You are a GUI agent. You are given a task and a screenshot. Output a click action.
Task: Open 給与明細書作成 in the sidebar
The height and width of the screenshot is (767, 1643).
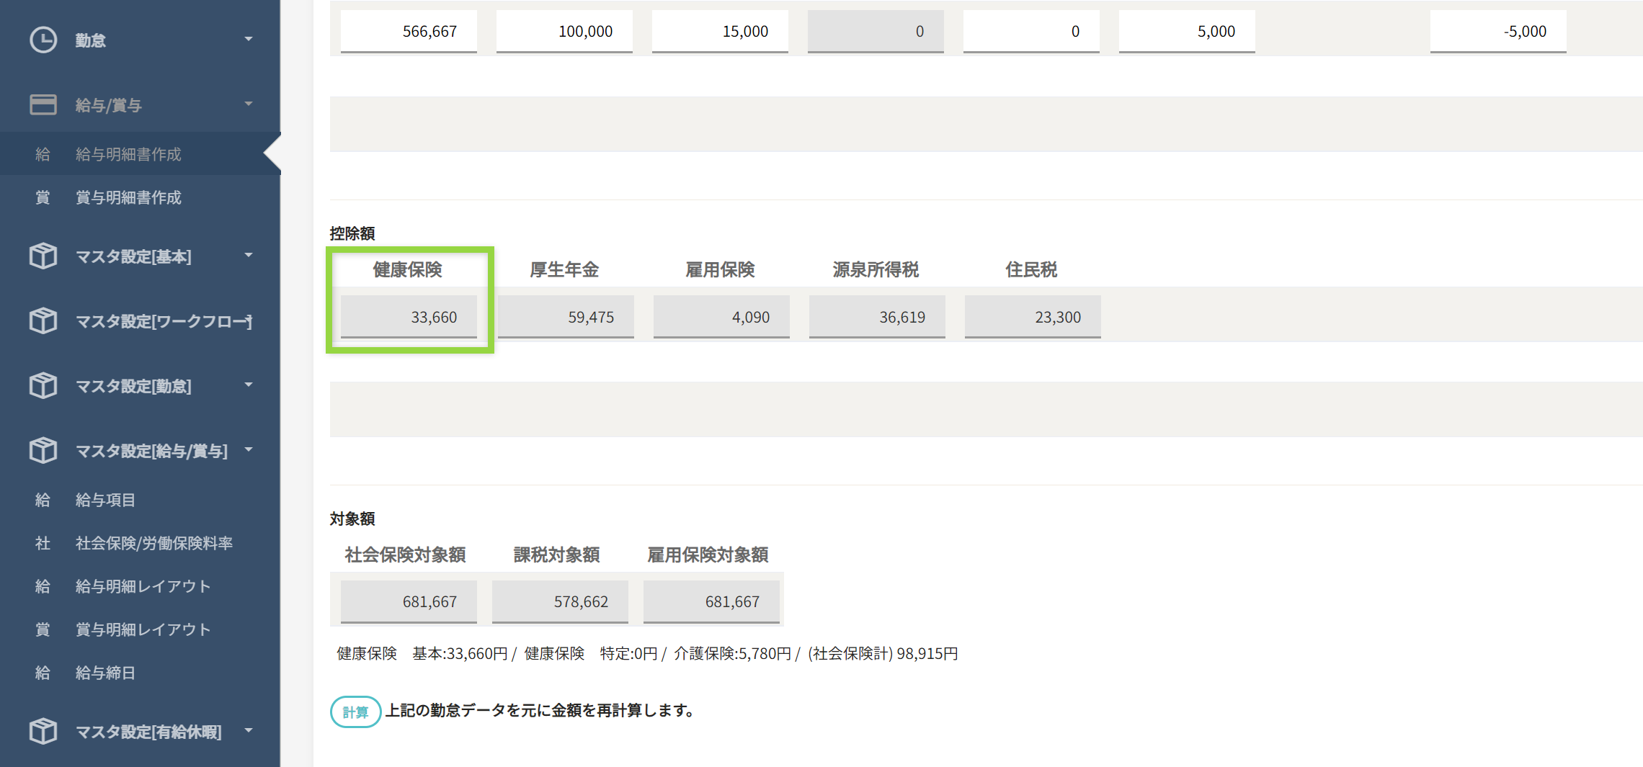pos(128,154)
